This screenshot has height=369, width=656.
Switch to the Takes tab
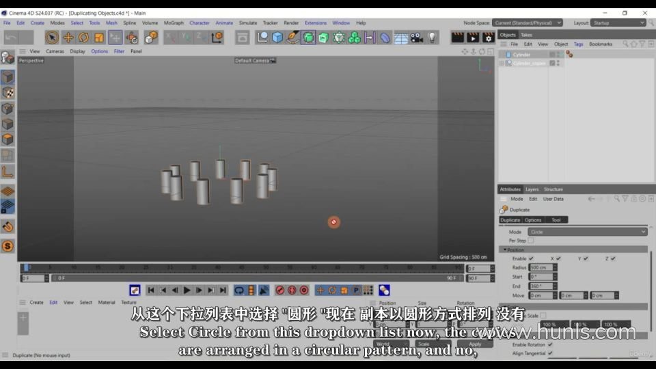[526, 35]
